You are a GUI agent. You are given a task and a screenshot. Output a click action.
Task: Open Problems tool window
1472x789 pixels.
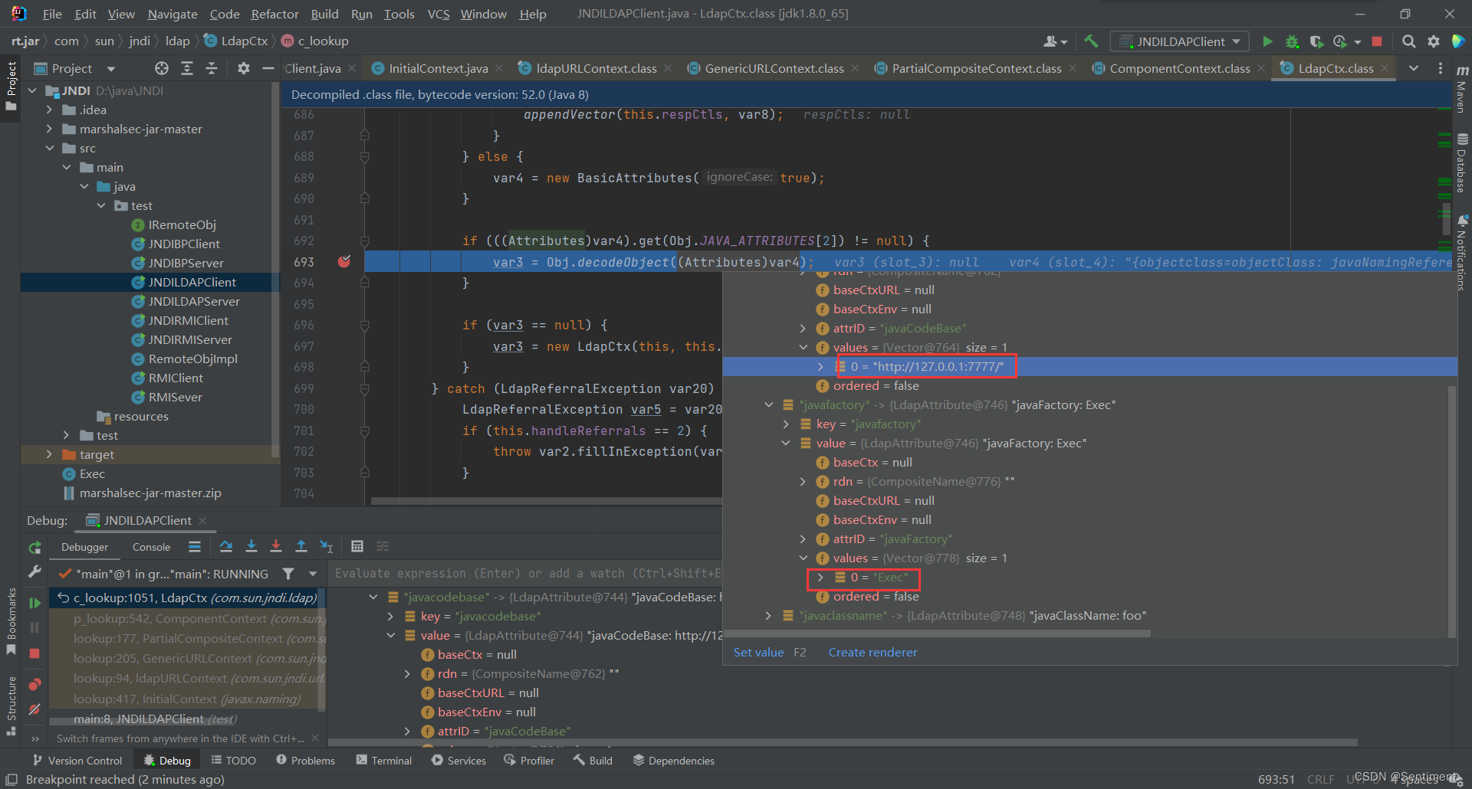[306, 760]
